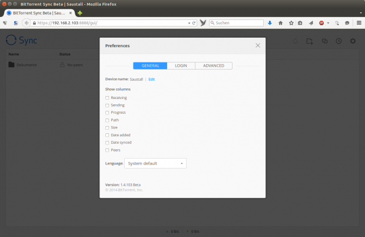
Task: Open the ADVANCED tab
Action: tap(214, 65)
